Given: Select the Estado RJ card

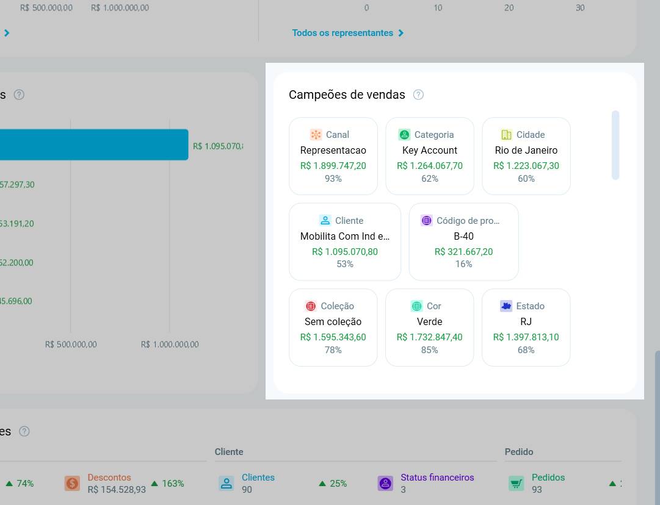Looking at the screenshot, I should click(x=526, y=328).
